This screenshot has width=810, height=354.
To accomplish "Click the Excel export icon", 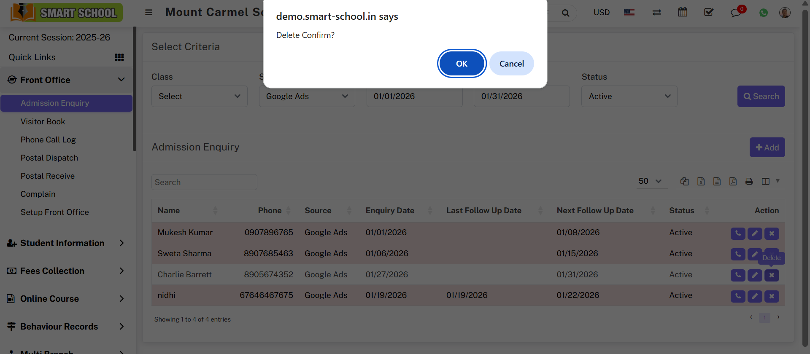I will point(701,181).
